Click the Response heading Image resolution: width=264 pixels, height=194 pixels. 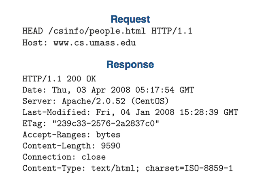coord(130,64)
